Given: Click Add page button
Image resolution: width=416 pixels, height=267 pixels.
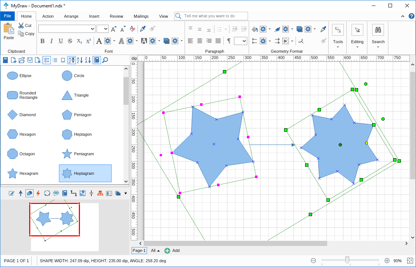Looking at the screenshot, I should pos(172,250).
